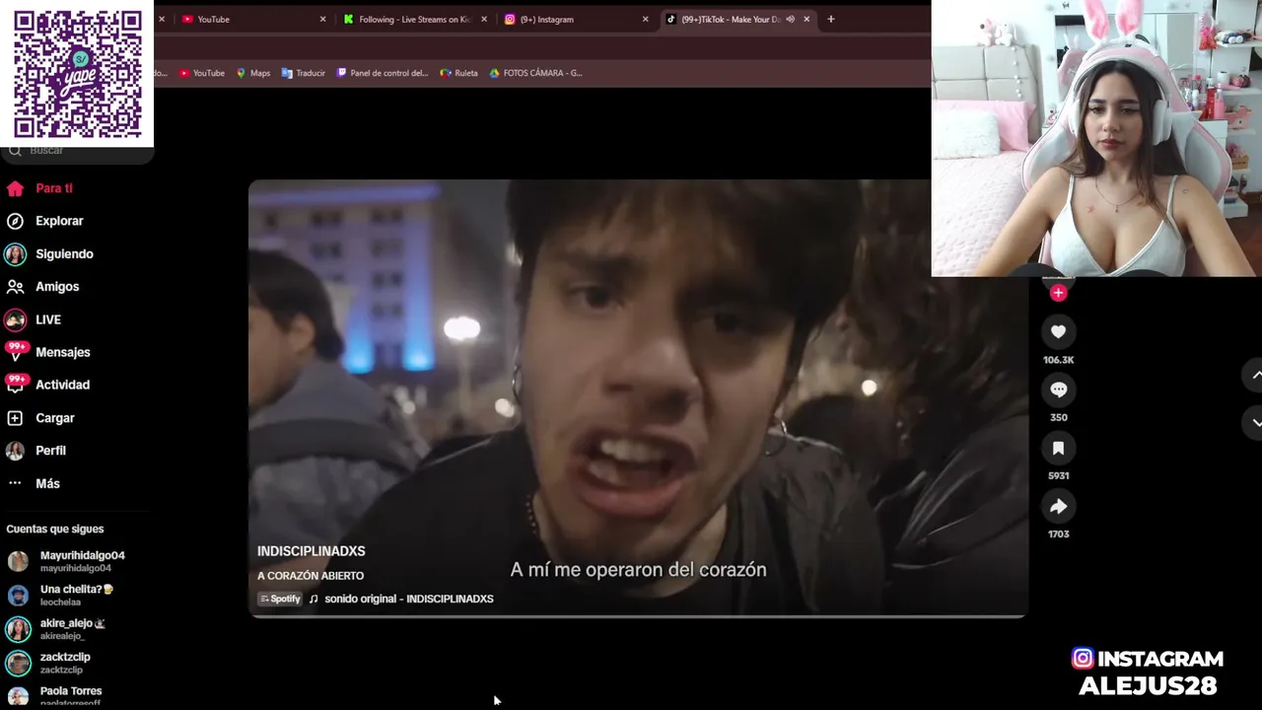Open zacktzclip followed account

[x=49, y=663]
